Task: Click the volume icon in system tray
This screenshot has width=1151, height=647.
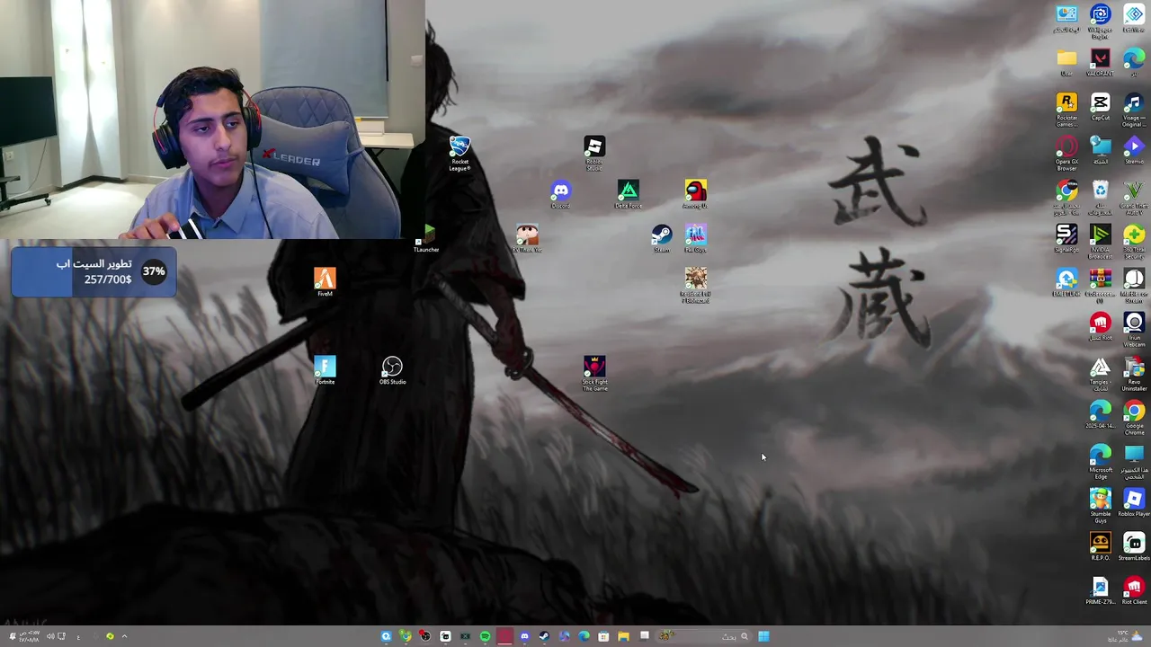Action: [50, 636]
